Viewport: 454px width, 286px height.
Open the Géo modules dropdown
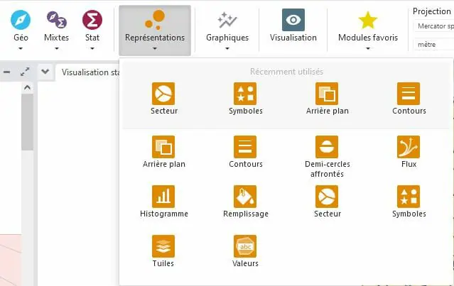click(21, 30)
